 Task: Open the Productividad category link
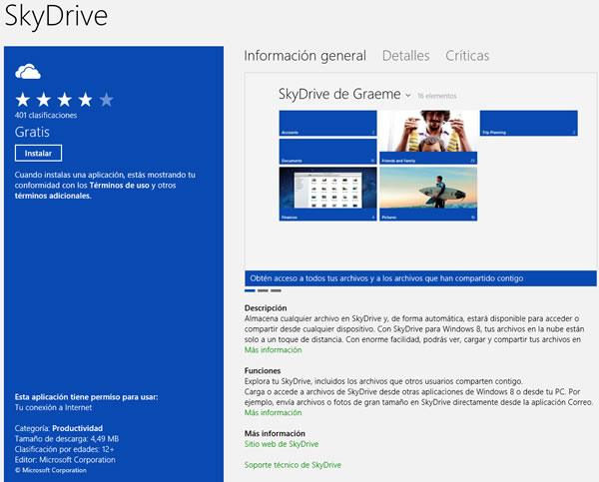[77, 428]
